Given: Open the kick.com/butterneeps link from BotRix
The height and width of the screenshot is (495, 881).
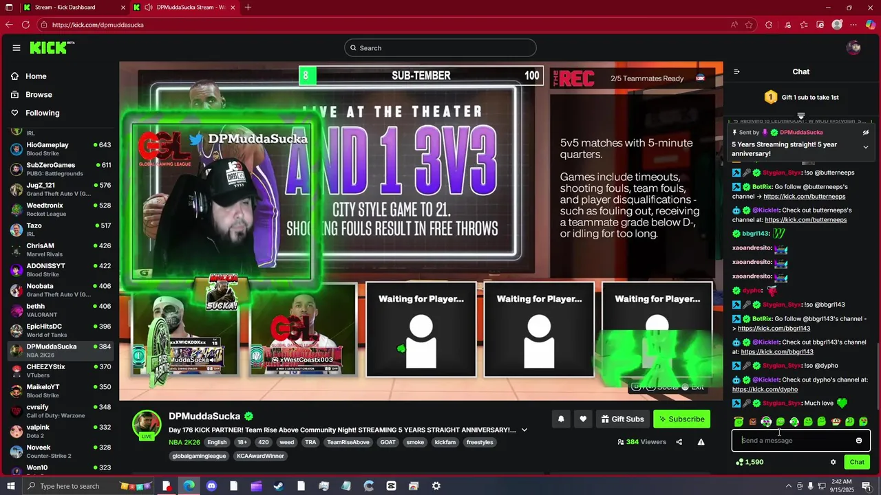Looking at the screenshot, I should point(804,197).
